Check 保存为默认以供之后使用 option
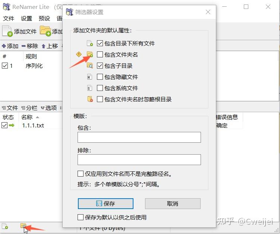 81,217
